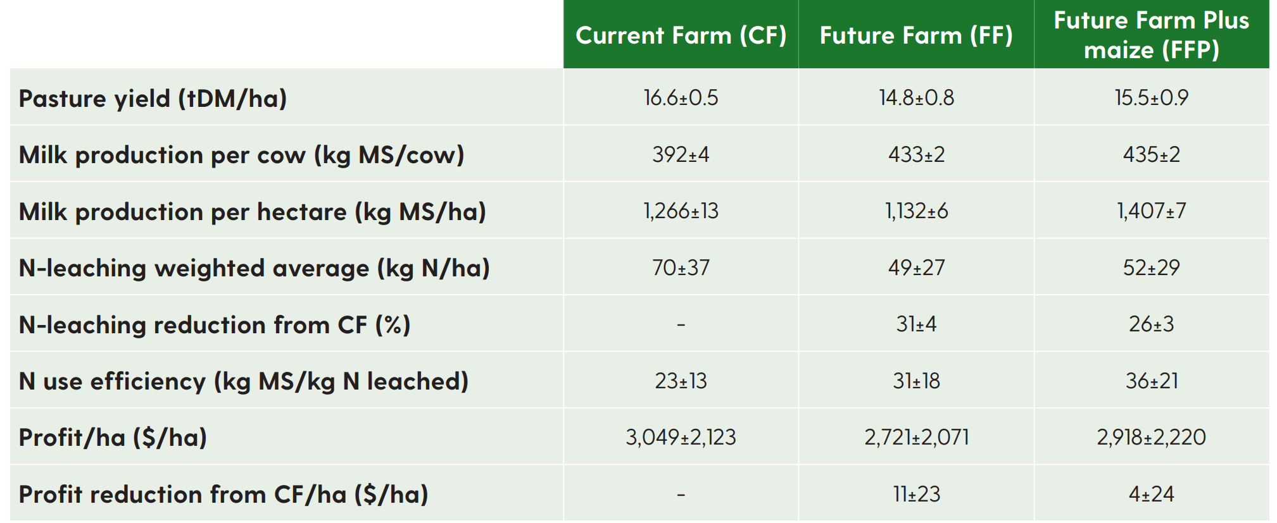Select the 2,721±2,071 profit cell

click(x=916, y=437)
